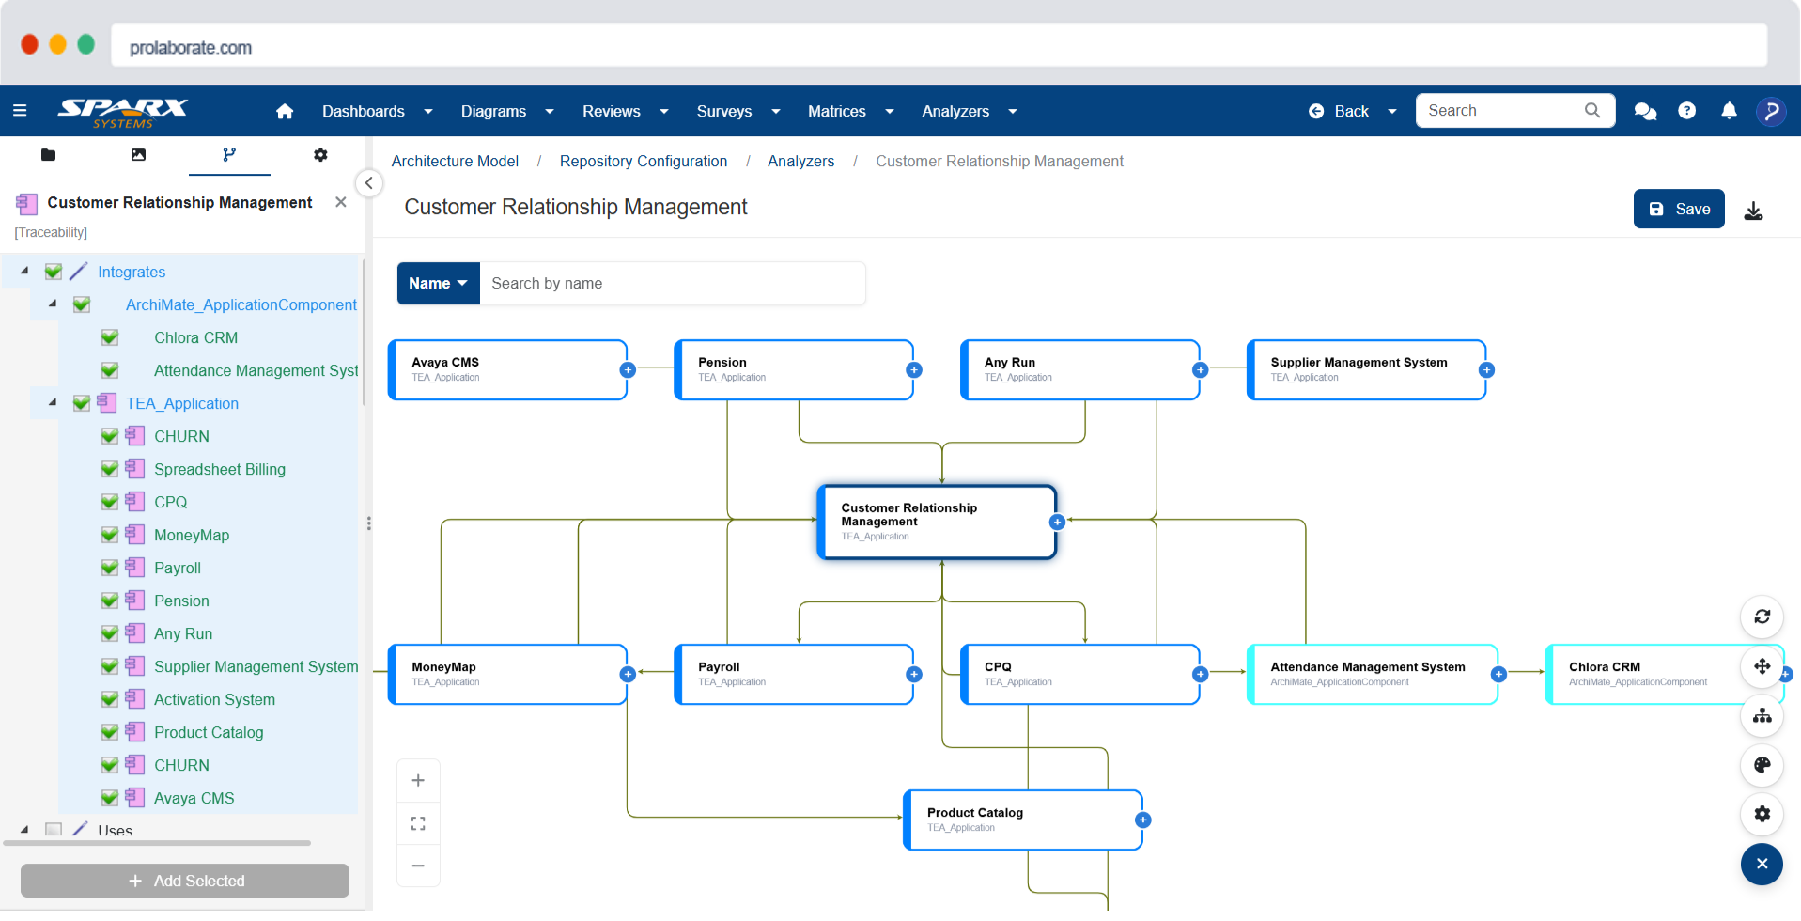Uncheck the MoneyMap checkbox

click(110, 535)
